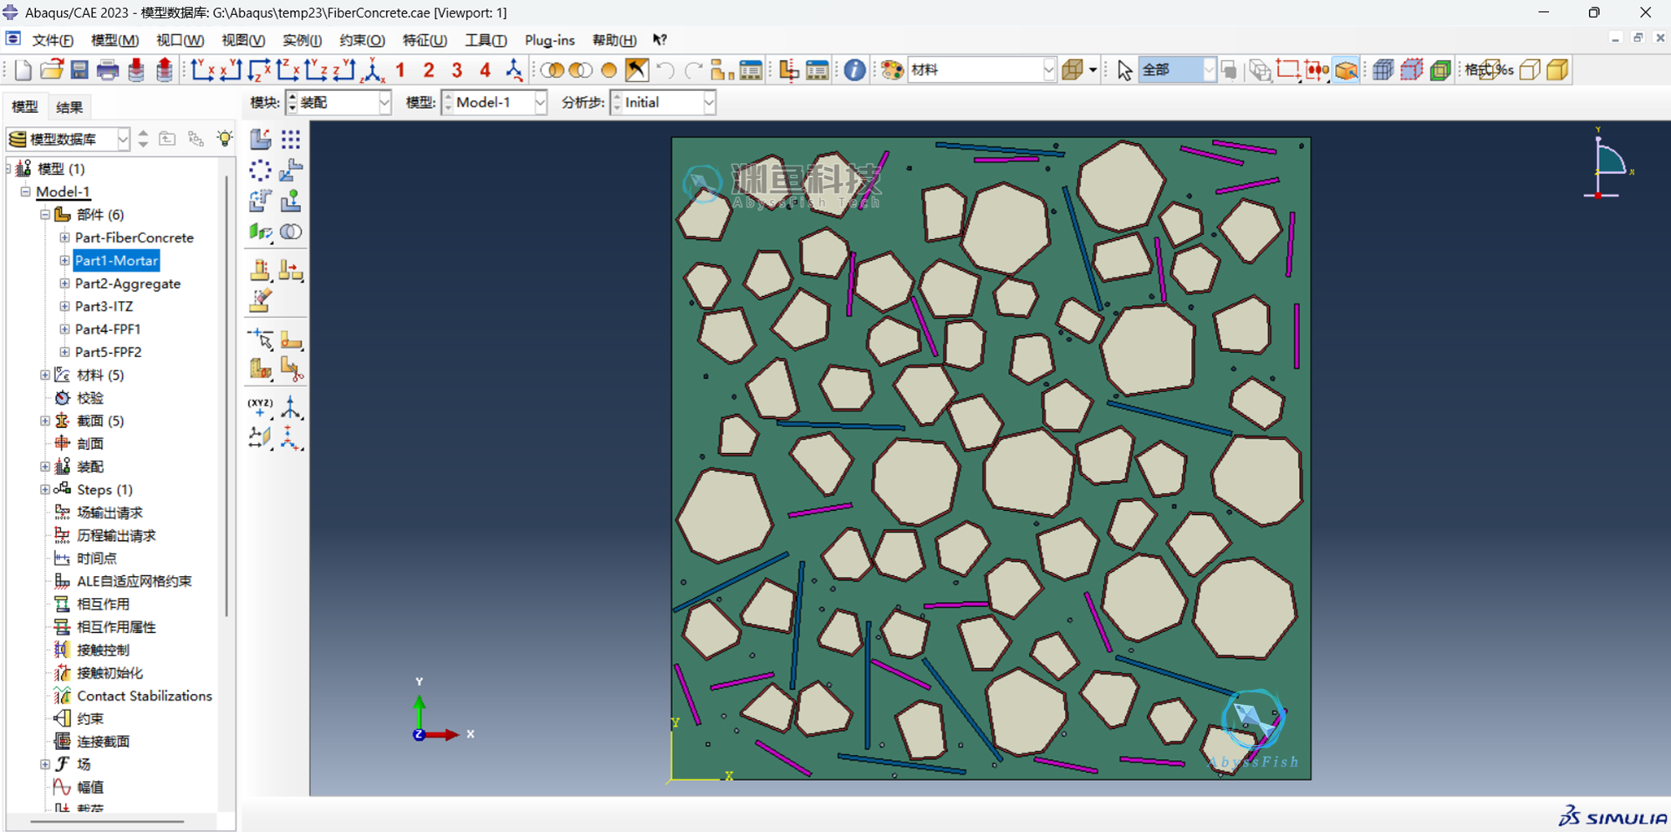
Task: Click the Print icon in the toolbar
Action: click(108, 70)
